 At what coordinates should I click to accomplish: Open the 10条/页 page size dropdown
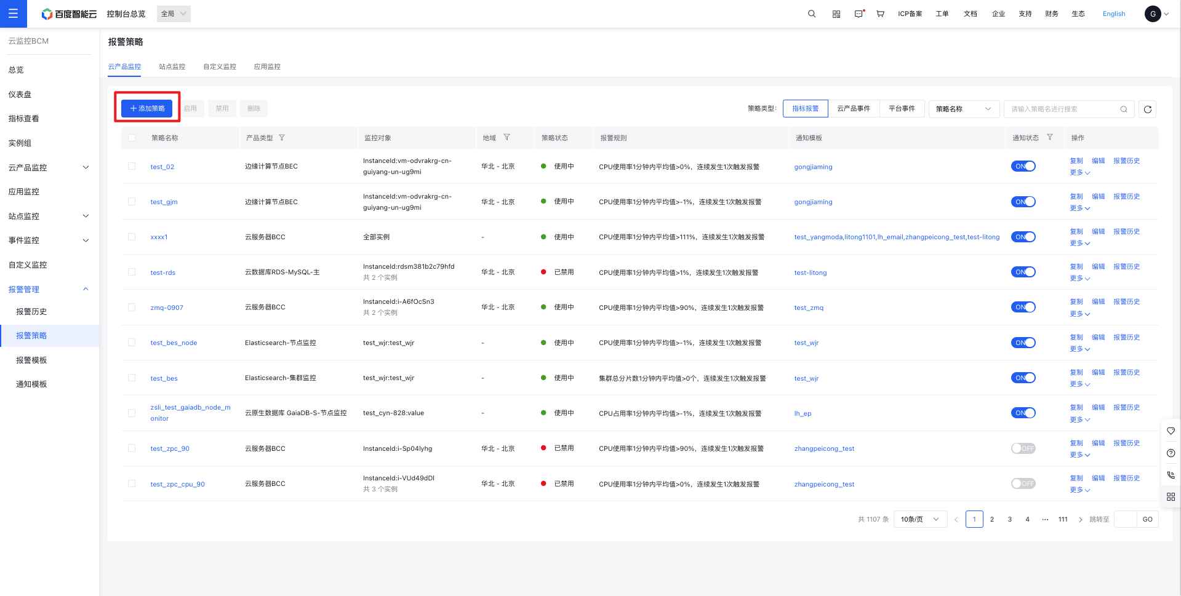pos(920,520)
